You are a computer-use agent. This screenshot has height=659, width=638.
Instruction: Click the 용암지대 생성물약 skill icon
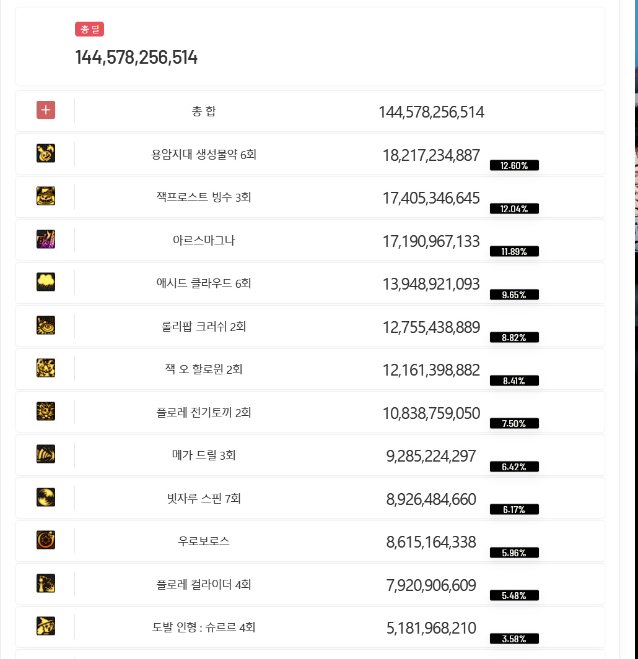46,153
